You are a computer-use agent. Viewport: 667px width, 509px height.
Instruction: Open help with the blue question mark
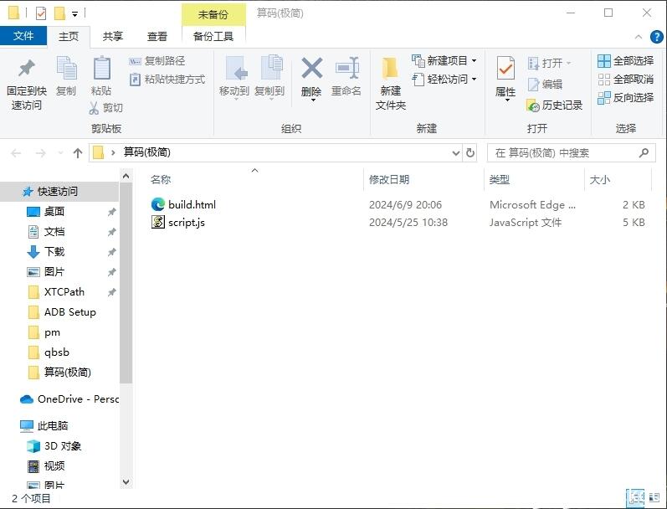[656, 37]
